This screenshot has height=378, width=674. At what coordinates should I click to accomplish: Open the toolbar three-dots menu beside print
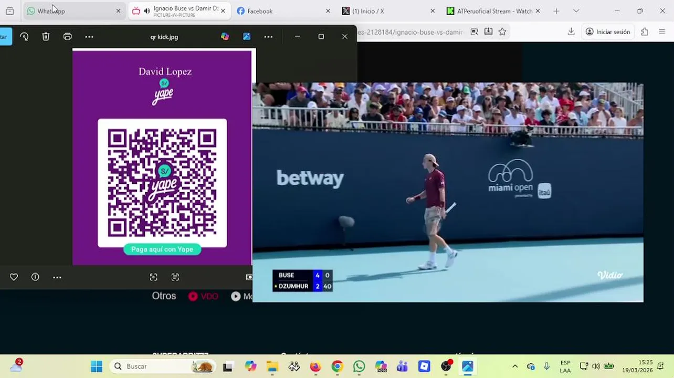pos(89,37)
